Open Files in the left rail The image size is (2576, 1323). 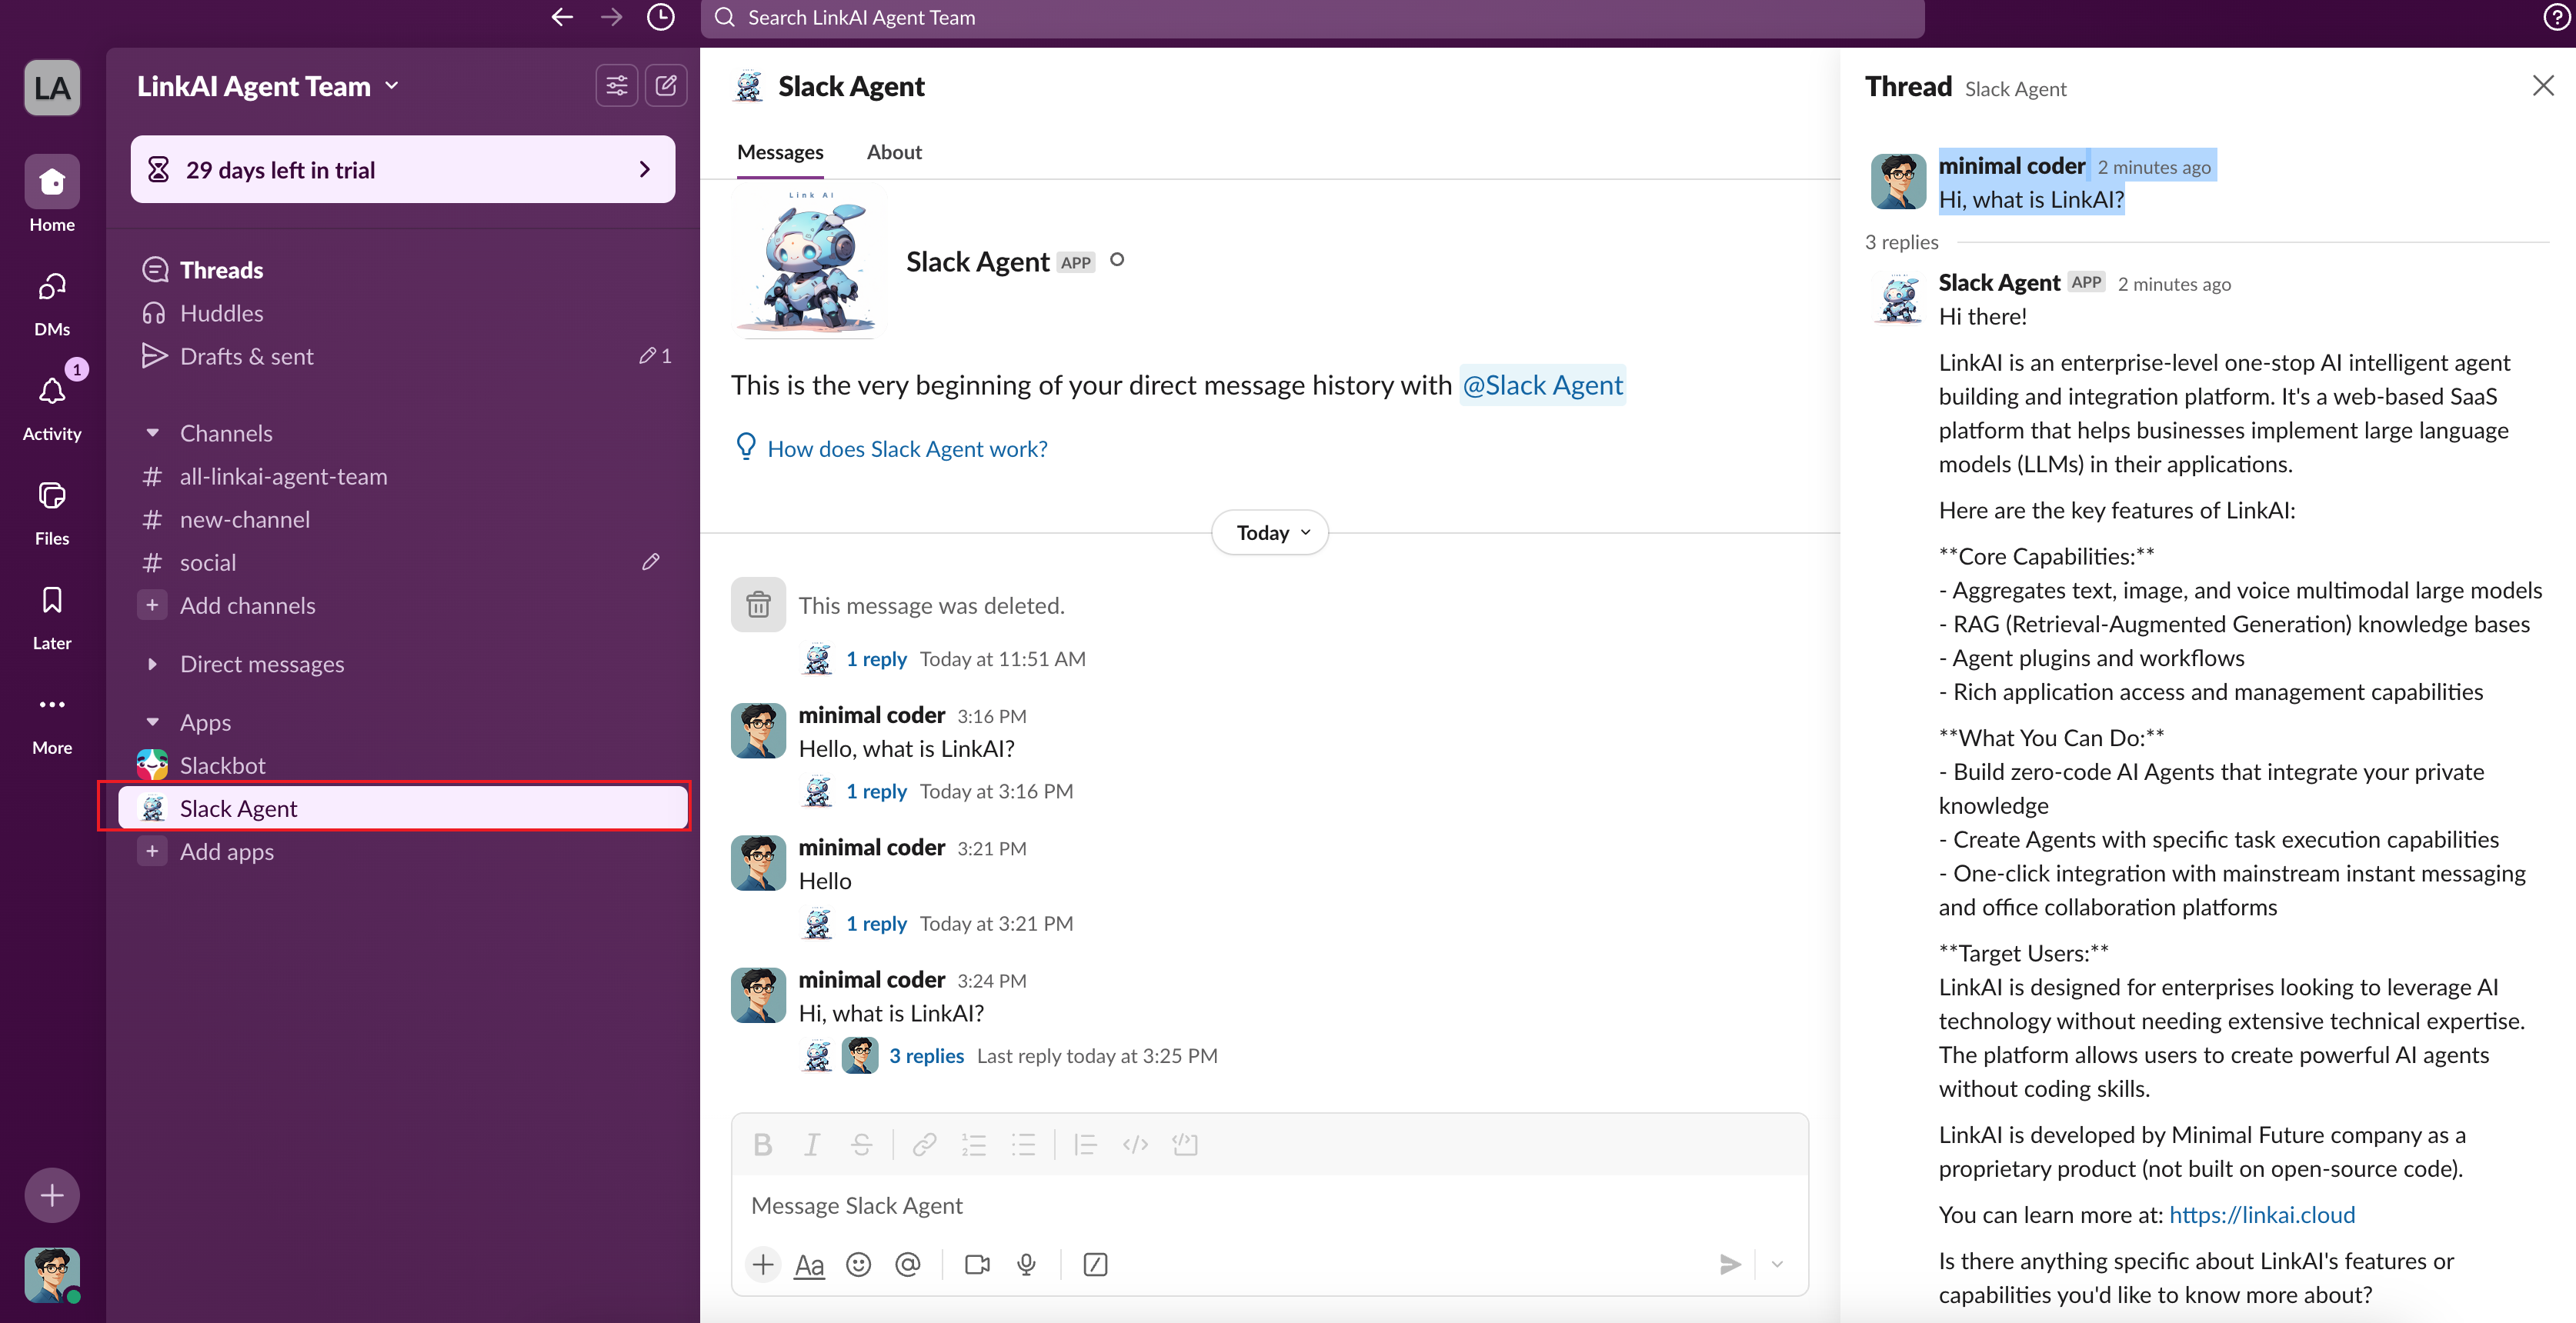point(52,512)
